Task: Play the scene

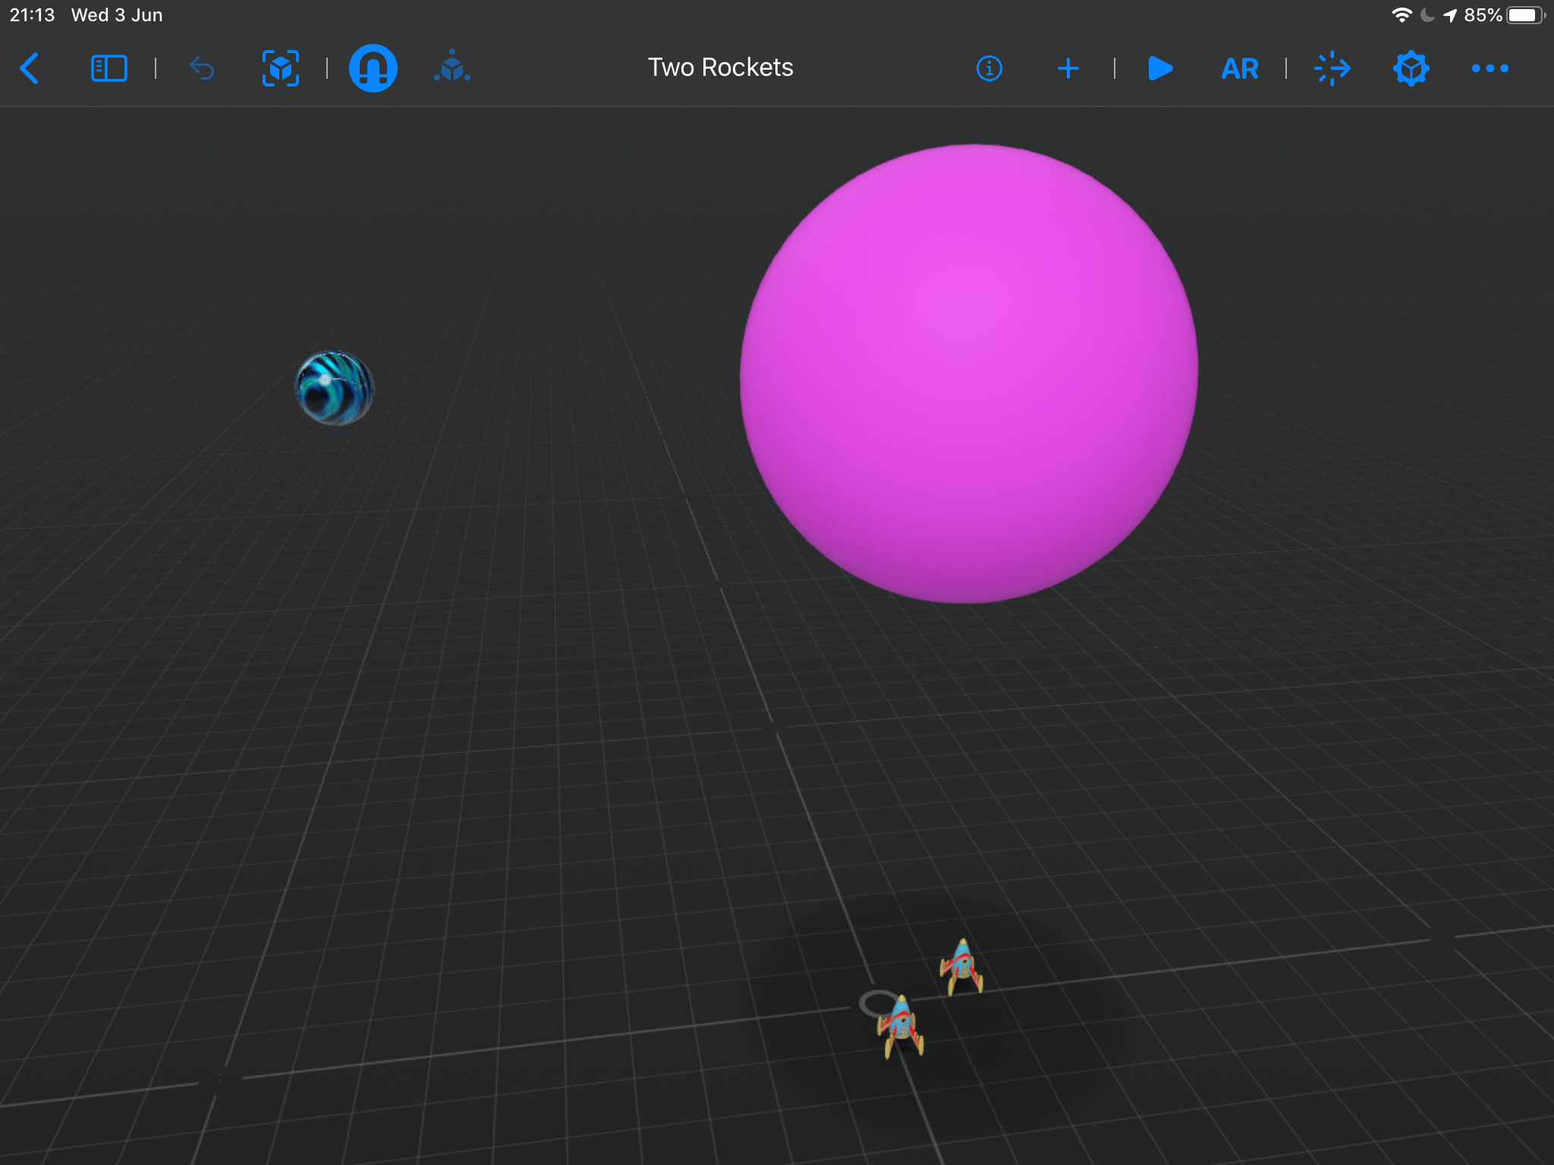Action: coord(1160,68)
